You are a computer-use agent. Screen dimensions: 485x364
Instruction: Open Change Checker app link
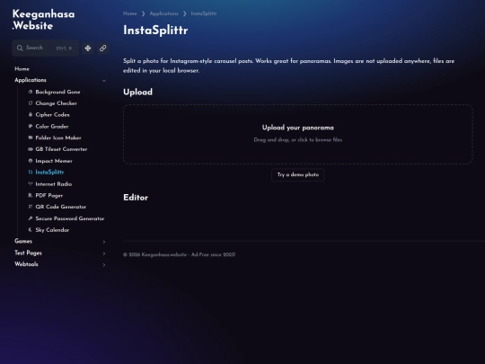[56, 103]
